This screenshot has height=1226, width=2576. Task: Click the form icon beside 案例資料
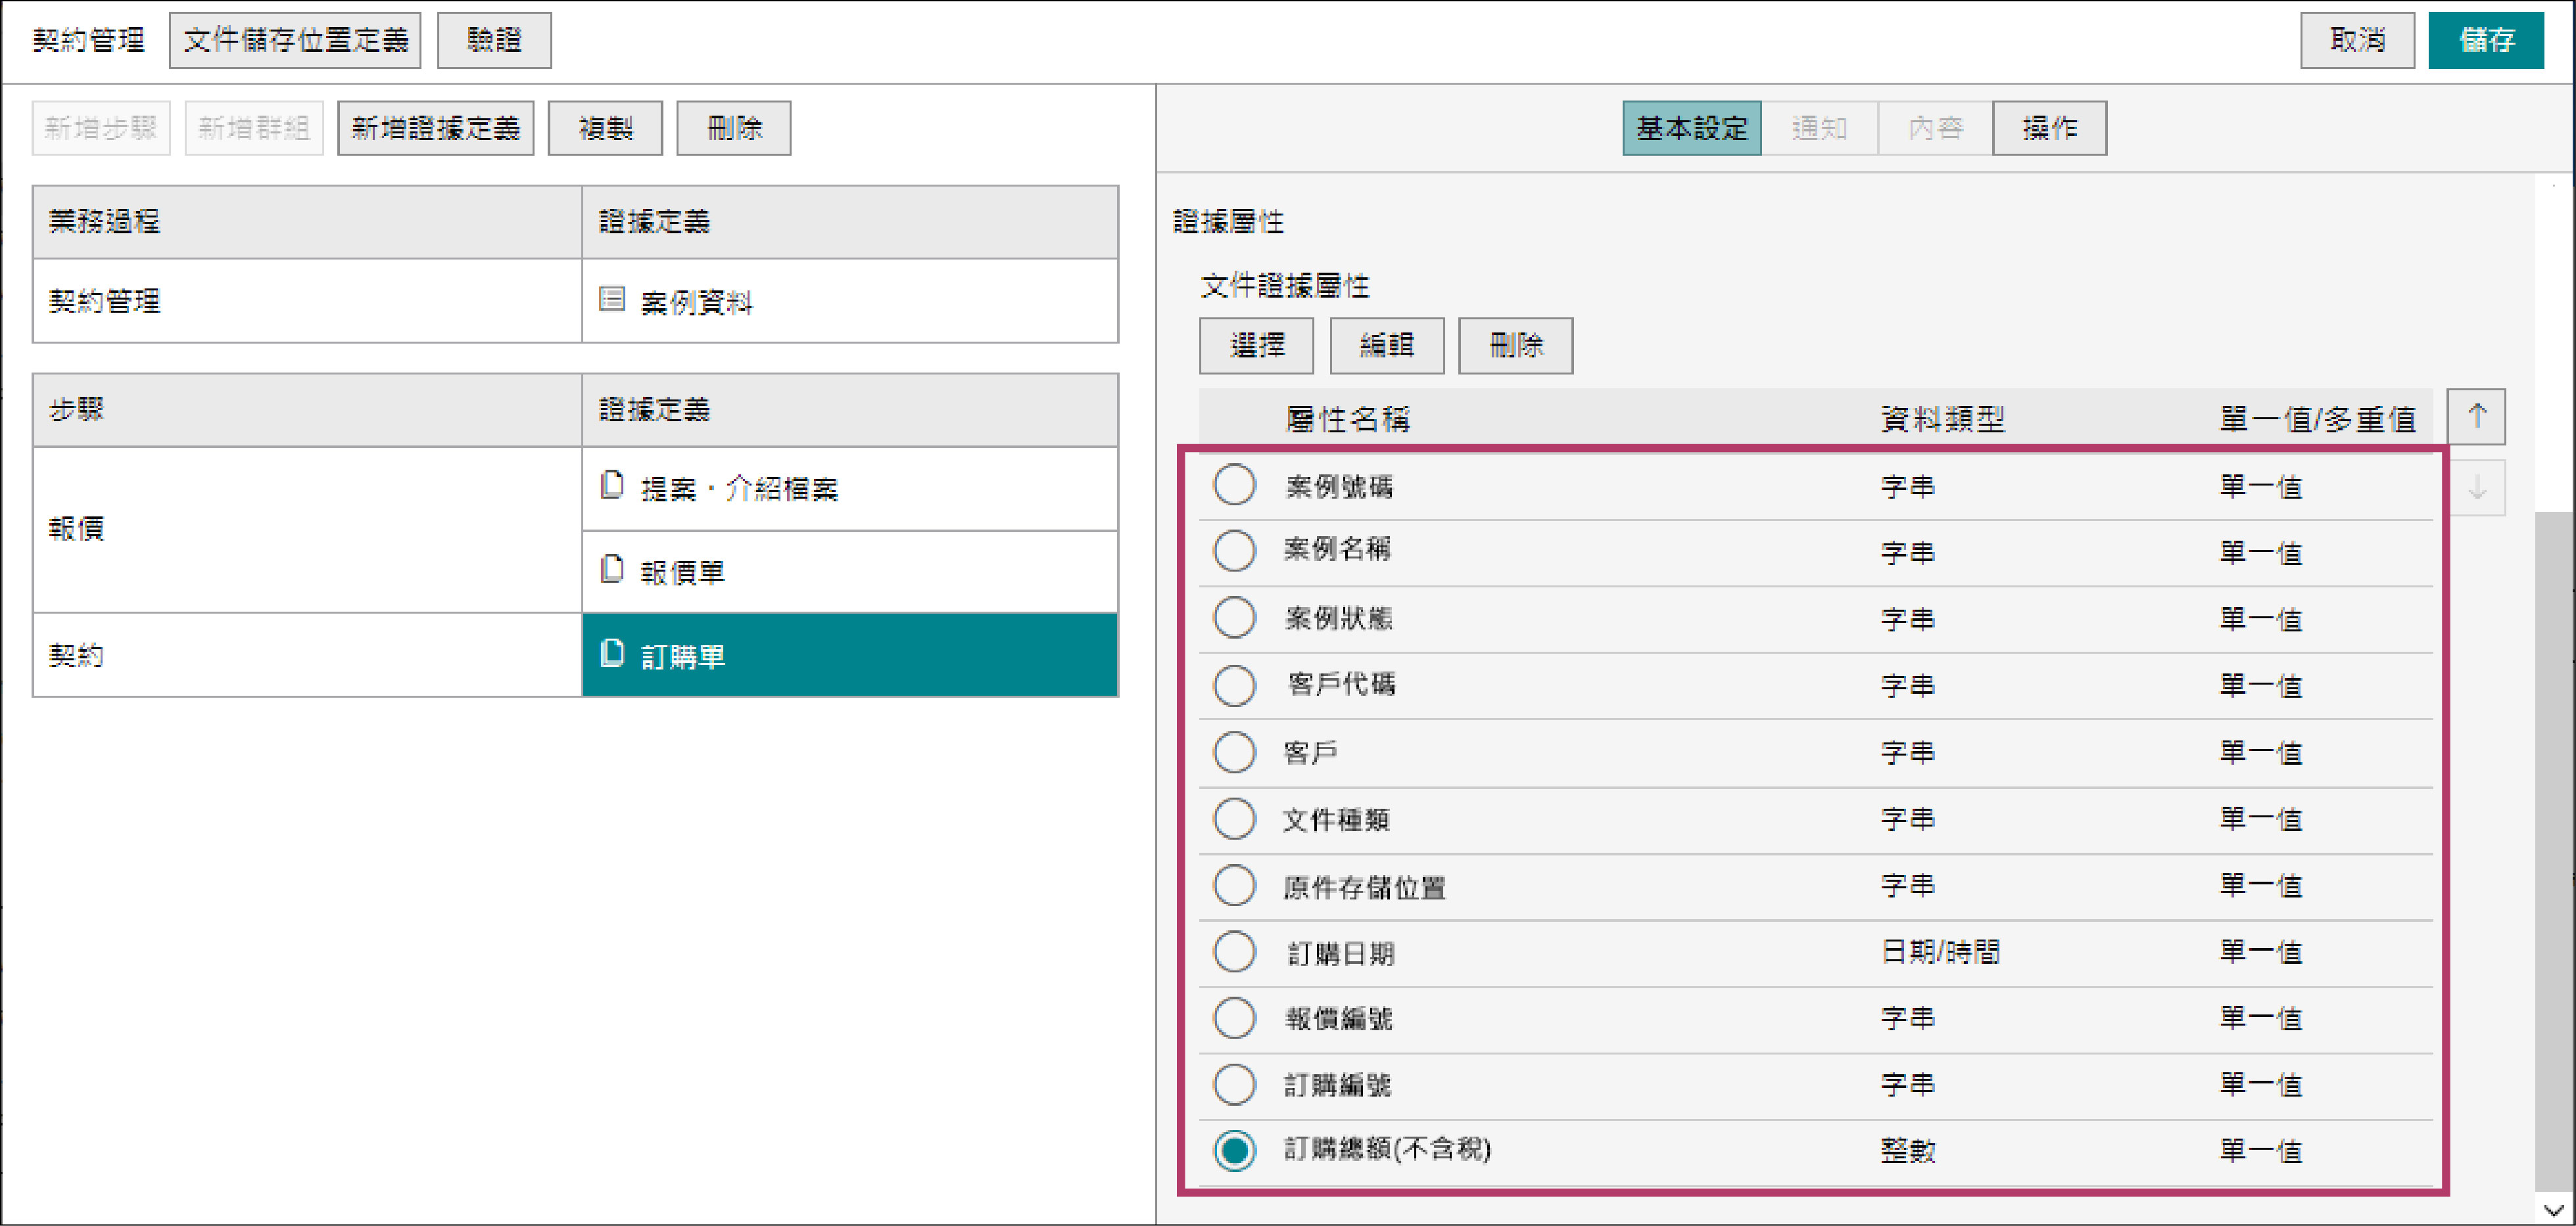pyautogui.click(x=612, y=299)
